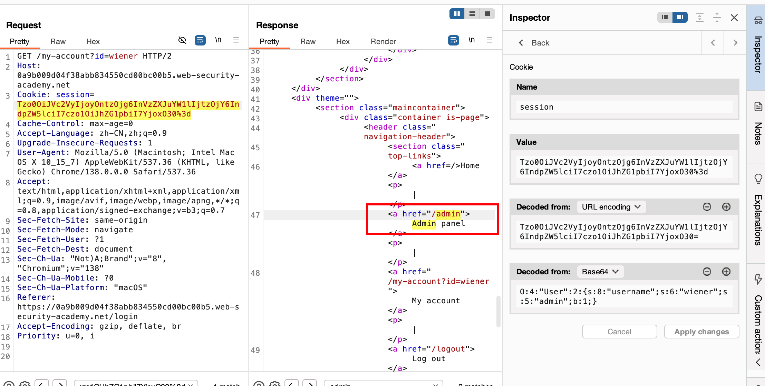
Task: Toggle word wrap icon in Response panel
Action: [453, 40]
